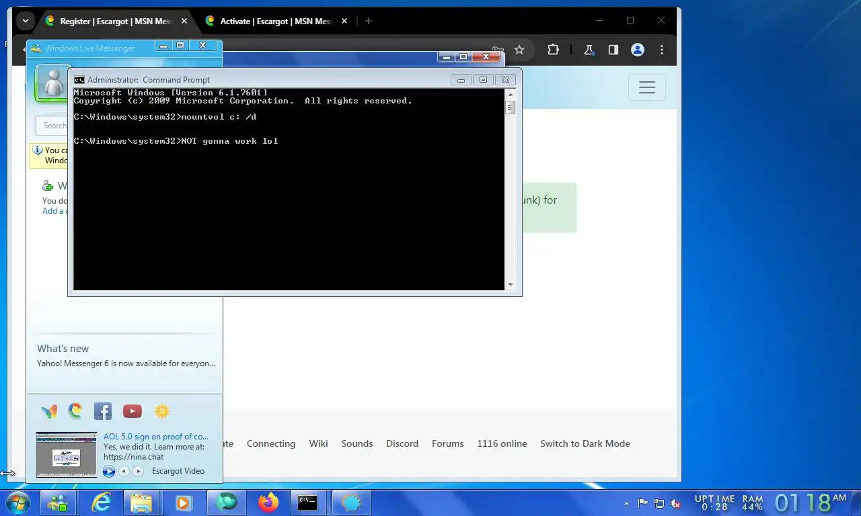Click the Connecting footer link
Viewport: 861px width, 516px height.
271,443
